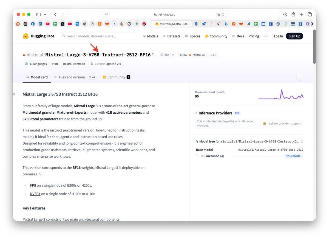Screen dimensions: 329x238
Task: Open sidebar options chevron dropdown
Action: pyautogui.click(x=45, y=14)
